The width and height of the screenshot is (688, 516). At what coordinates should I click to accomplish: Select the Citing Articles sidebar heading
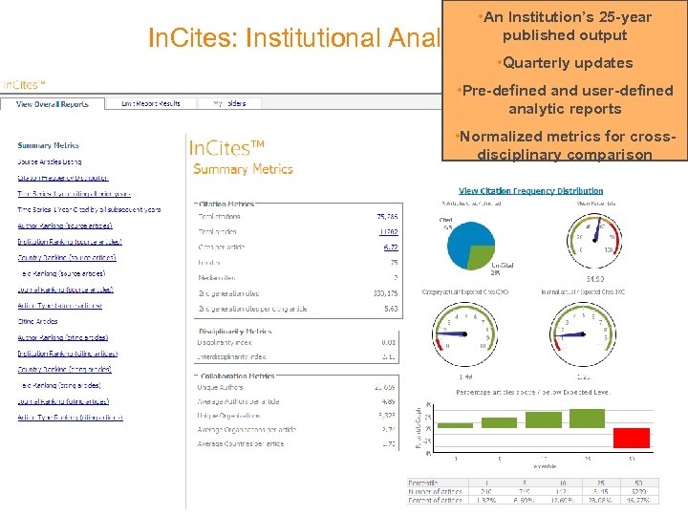(37, 321)
